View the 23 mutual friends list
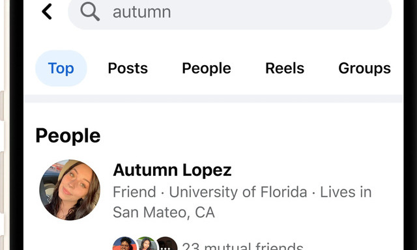Viewport: 417px width, 250px height. pyautogui.click(x=242, y=245)
